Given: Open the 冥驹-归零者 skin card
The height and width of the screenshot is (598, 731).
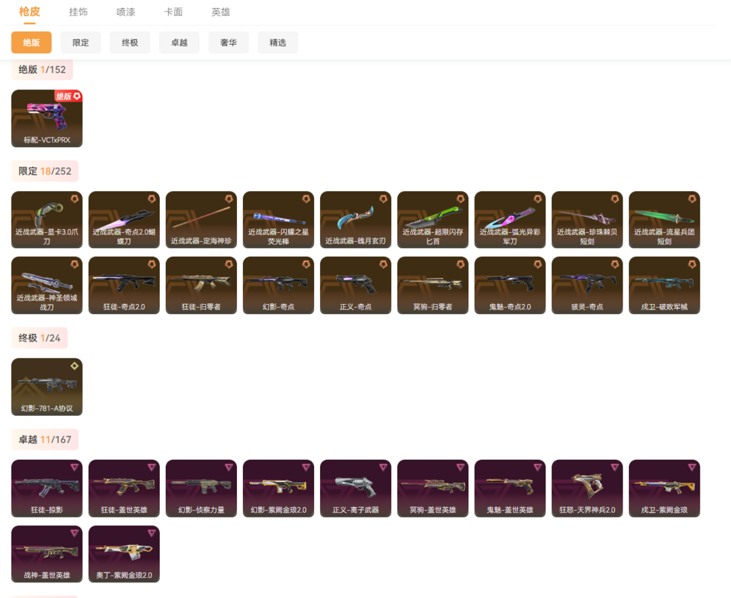Looking at the screenshot, I should tap(433, 286).
